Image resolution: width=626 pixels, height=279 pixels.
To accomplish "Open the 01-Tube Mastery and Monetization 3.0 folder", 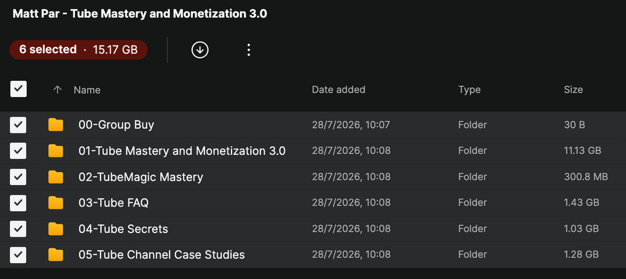I will click(182, 151).
